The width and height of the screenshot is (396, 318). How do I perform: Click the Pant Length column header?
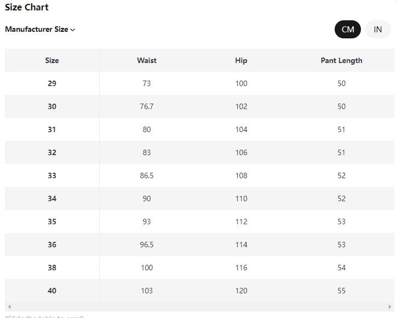pyautogui.click(x=341, y=60)
